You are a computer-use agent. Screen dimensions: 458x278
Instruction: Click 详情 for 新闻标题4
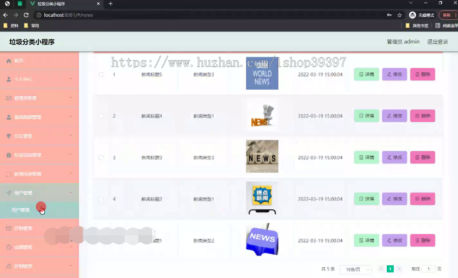coord(366,116)
